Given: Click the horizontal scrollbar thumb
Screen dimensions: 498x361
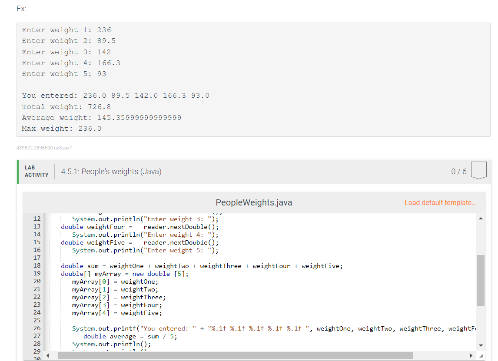Looking at the screenshot, I should 239,355.
